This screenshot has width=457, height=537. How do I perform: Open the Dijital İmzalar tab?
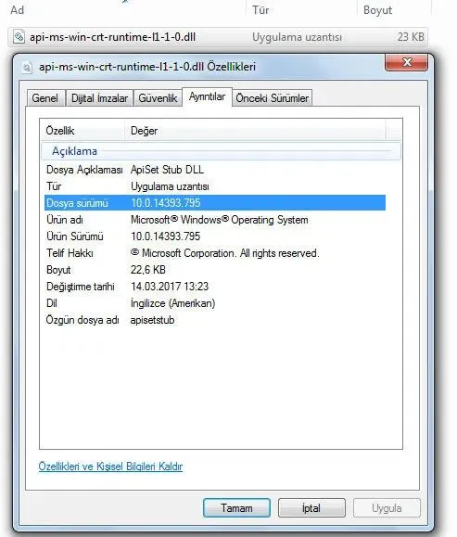click(x=99, y=98)
